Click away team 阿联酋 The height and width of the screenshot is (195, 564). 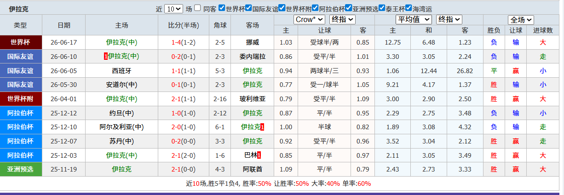253,169
